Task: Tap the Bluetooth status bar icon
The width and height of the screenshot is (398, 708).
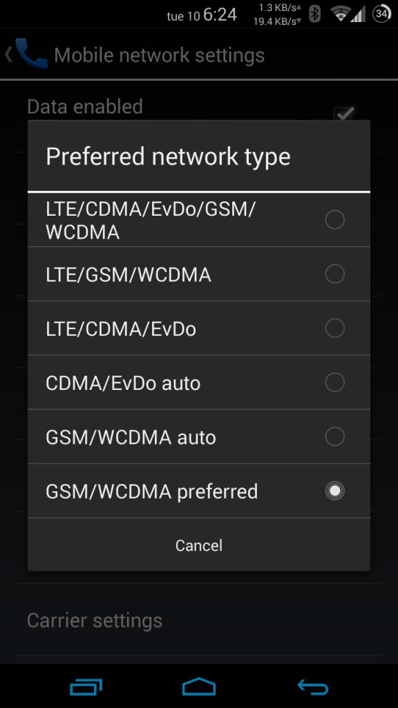Action: [x=314, y=14]
